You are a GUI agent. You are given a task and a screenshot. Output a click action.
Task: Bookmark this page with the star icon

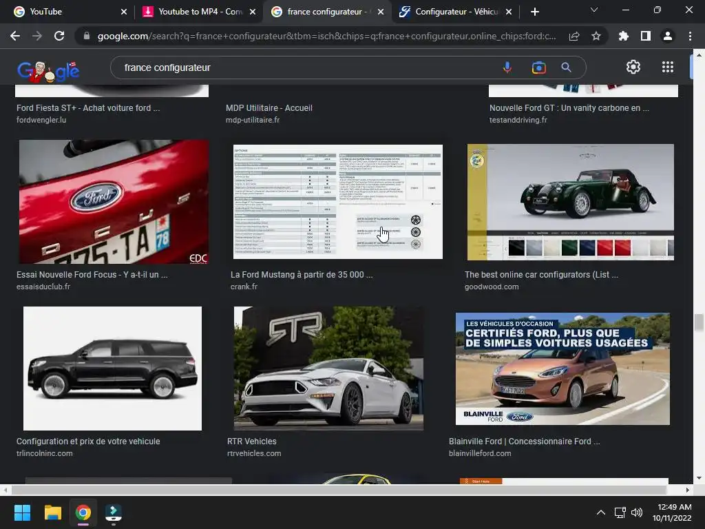tap(596, 36)
